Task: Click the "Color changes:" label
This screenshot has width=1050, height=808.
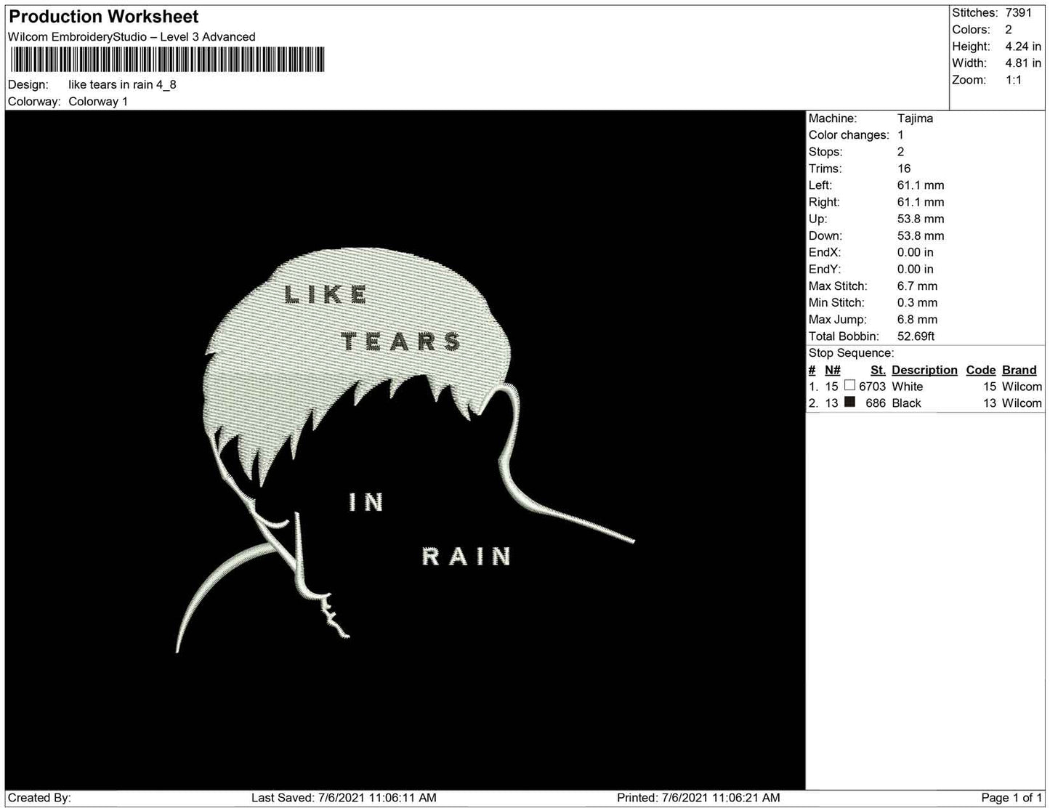Action: pyautogui.click(x=849, y=135)
